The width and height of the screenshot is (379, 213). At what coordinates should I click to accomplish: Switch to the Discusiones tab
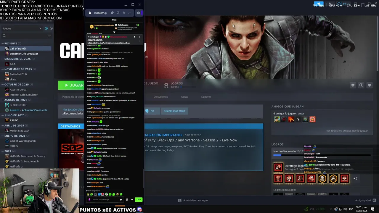[161, 97]
